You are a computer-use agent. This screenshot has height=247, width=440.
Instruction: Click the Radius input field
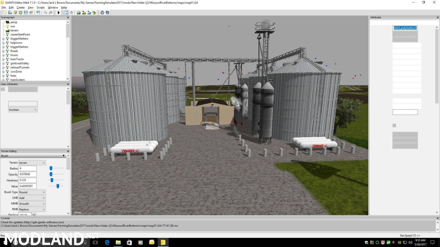pos(27,168)
